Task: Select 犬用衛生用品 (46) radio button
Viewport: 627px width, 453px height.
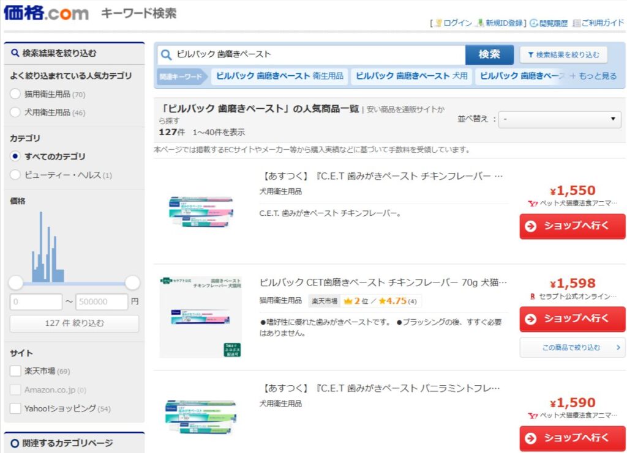Action: pyautogui.click(x=15, y=112)
